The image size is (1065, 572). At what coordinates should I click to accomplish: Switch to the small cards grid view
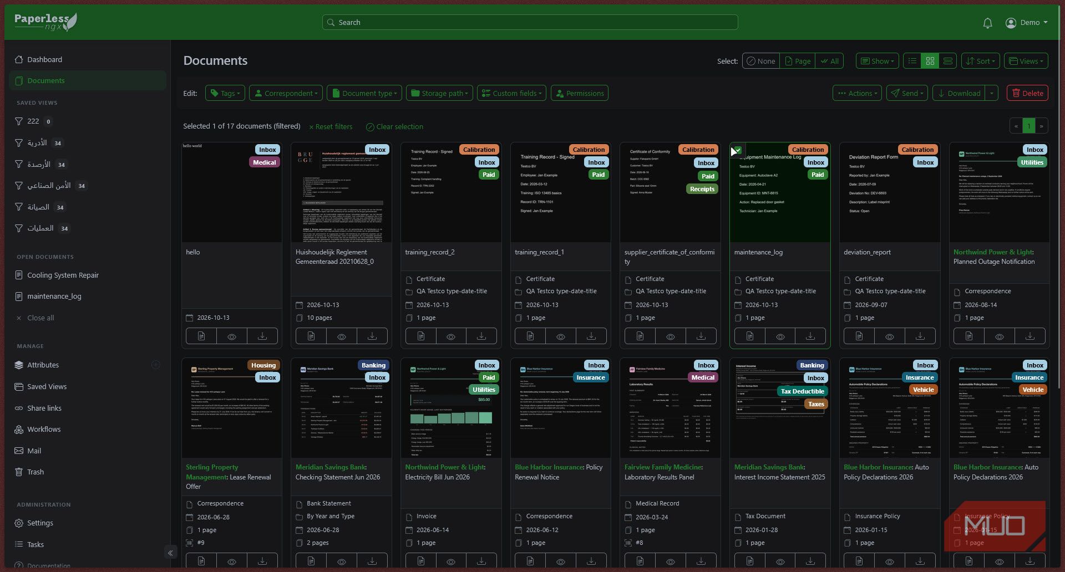pos(930,61)
